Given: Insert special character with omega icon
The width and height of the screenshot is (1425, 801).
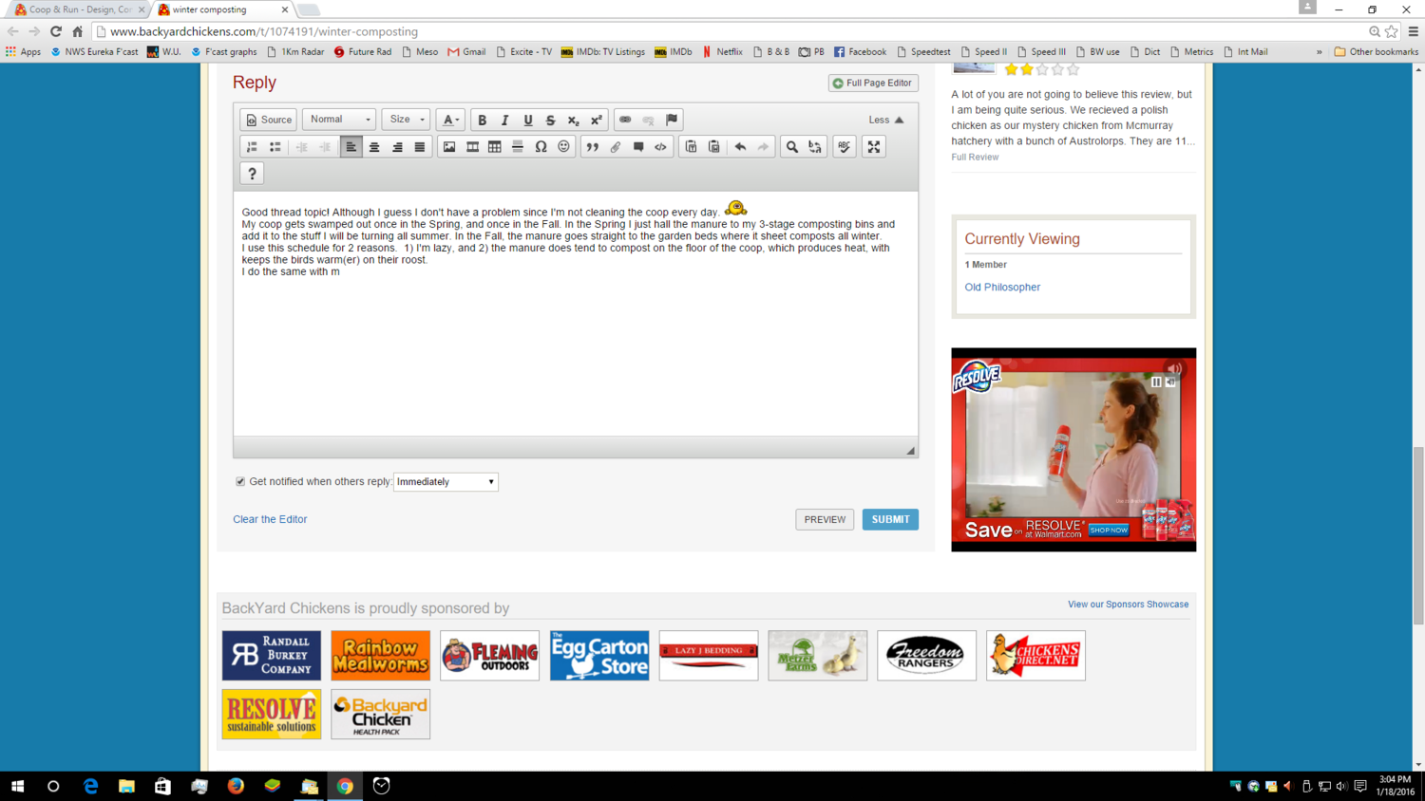Looking at the screenshot, I should click(x=541, y=147).
